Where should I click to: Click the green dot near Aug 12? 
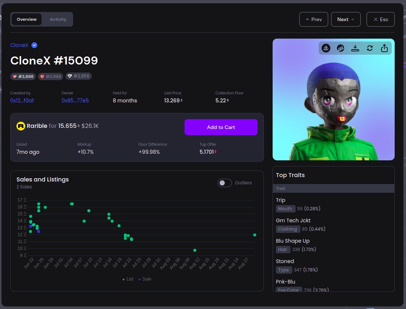coord(195,250)
